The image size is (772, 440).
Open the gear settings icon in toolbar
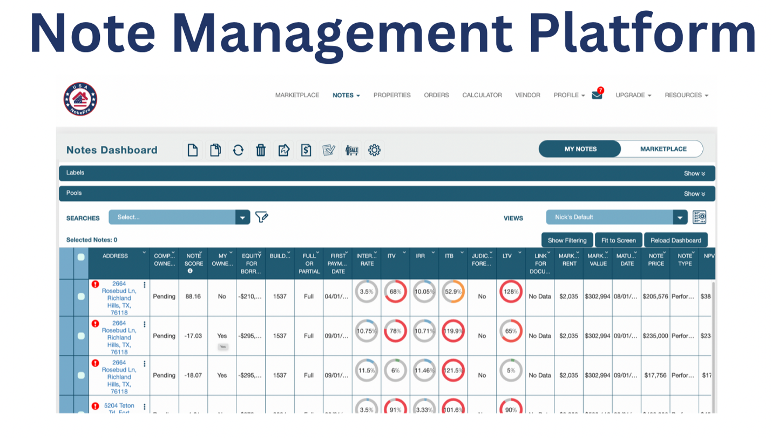[x=374, y=150]
